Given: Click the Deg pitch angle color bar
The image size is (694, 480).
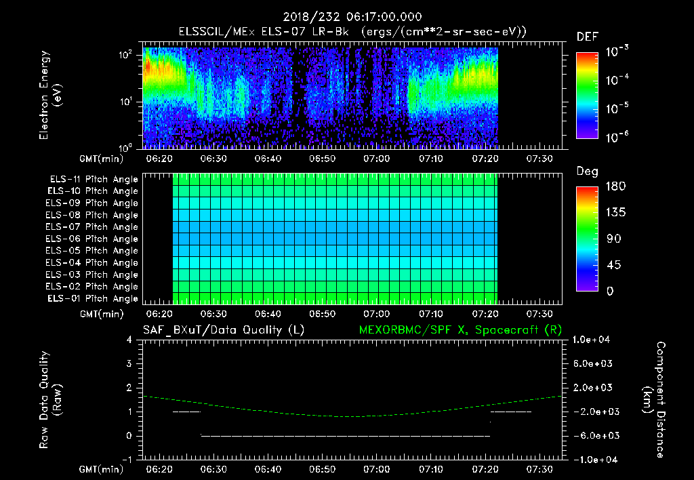Looking at the screenshot, I should point(587,239).
